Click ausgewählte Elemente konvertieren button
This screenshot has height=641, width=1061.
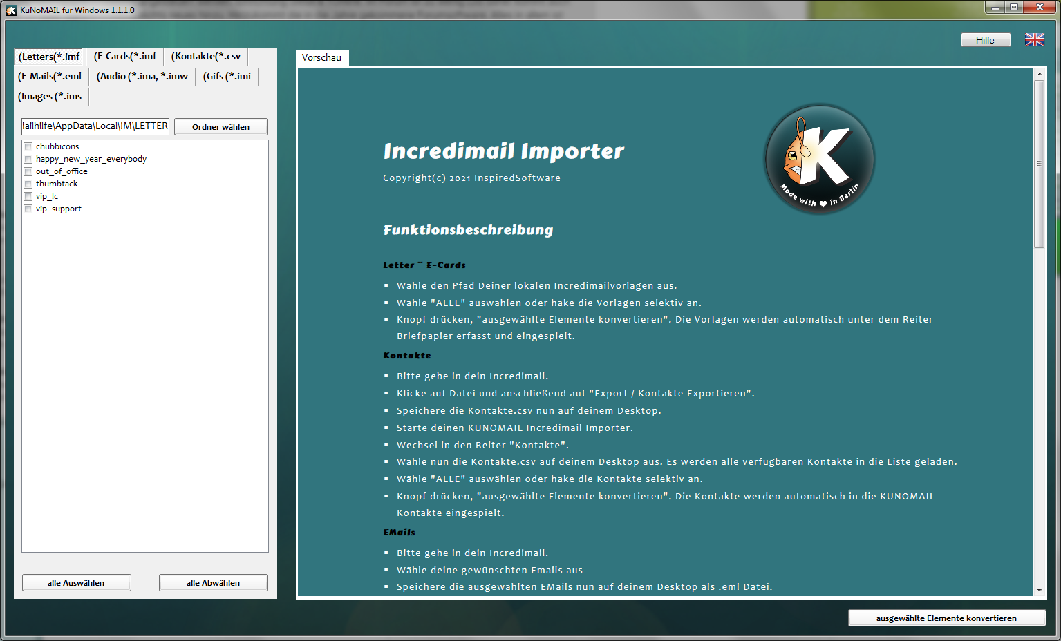coord(946,618)
